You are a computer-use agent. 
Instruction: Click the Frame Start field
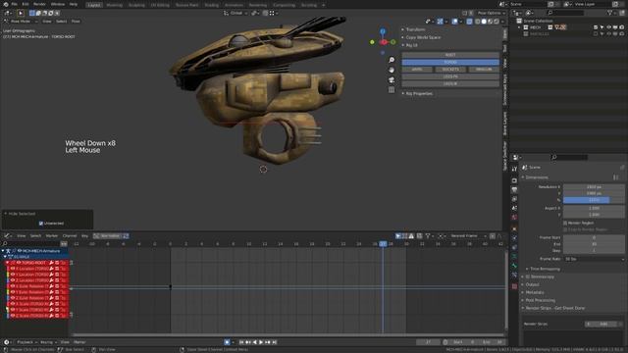(594, 237)
